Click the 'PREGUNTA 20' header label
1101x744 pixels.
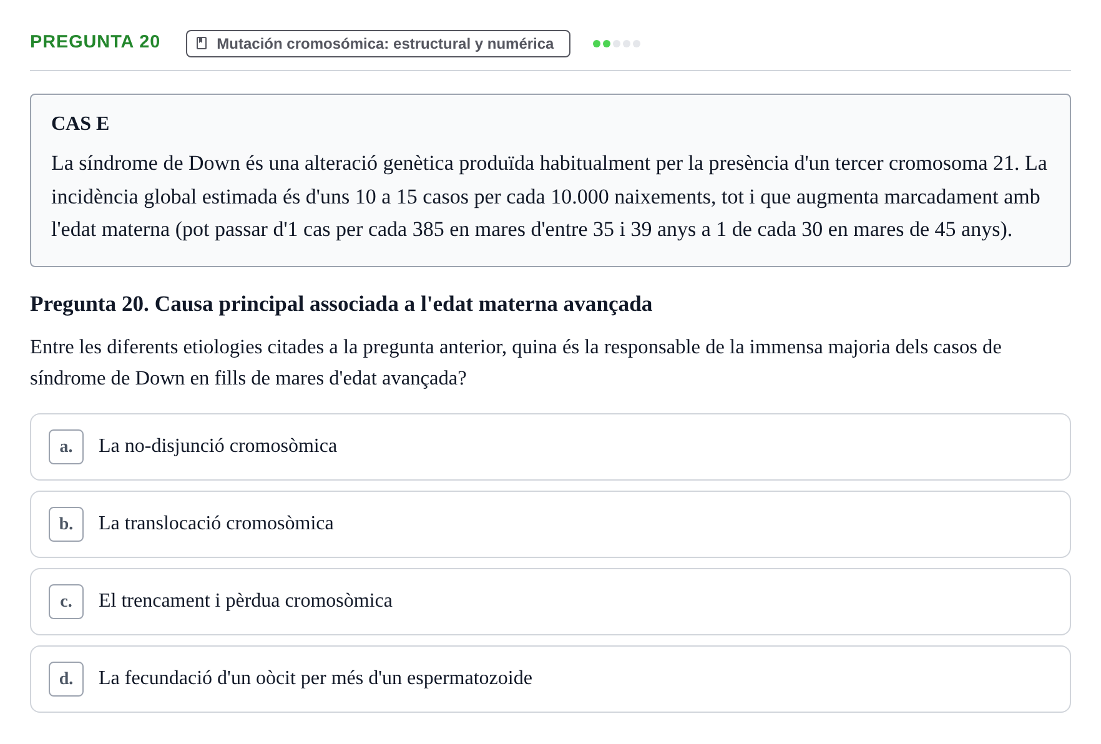(x=95, y=42)
